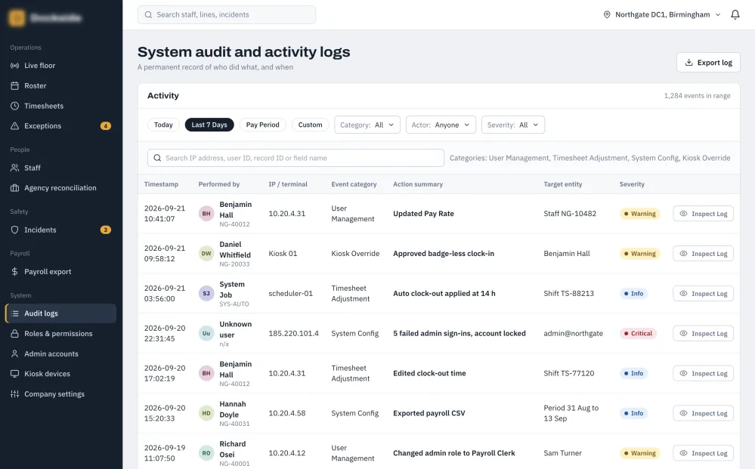Select the Pay Period range
The height and width of the screenshot is (469, 755).
click(x=262, y=125)
